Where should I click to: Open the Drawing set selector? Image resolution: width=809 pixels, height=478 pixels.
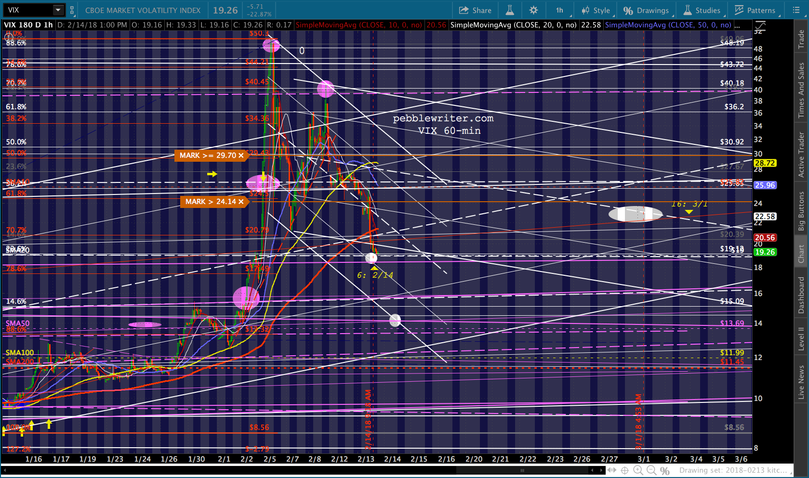[732, 470]
